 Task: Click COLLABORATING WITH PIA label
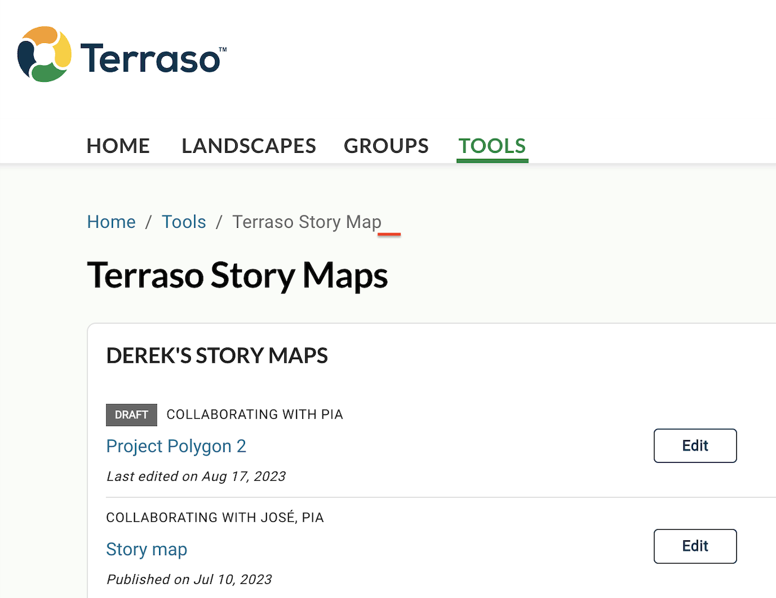coord(254,414)
